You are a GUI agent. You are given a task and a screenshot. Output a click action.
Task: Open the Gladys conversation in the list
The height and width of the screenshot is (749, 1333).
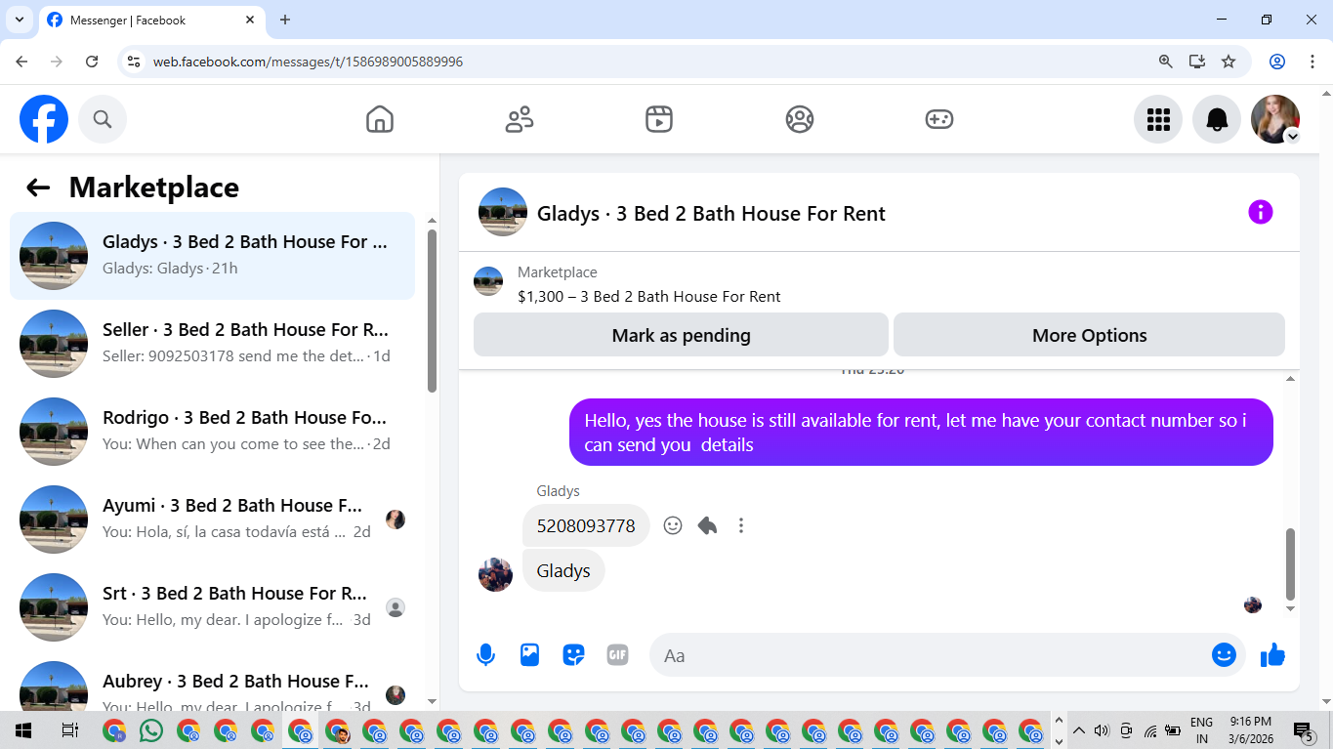[x=212, y=256]
